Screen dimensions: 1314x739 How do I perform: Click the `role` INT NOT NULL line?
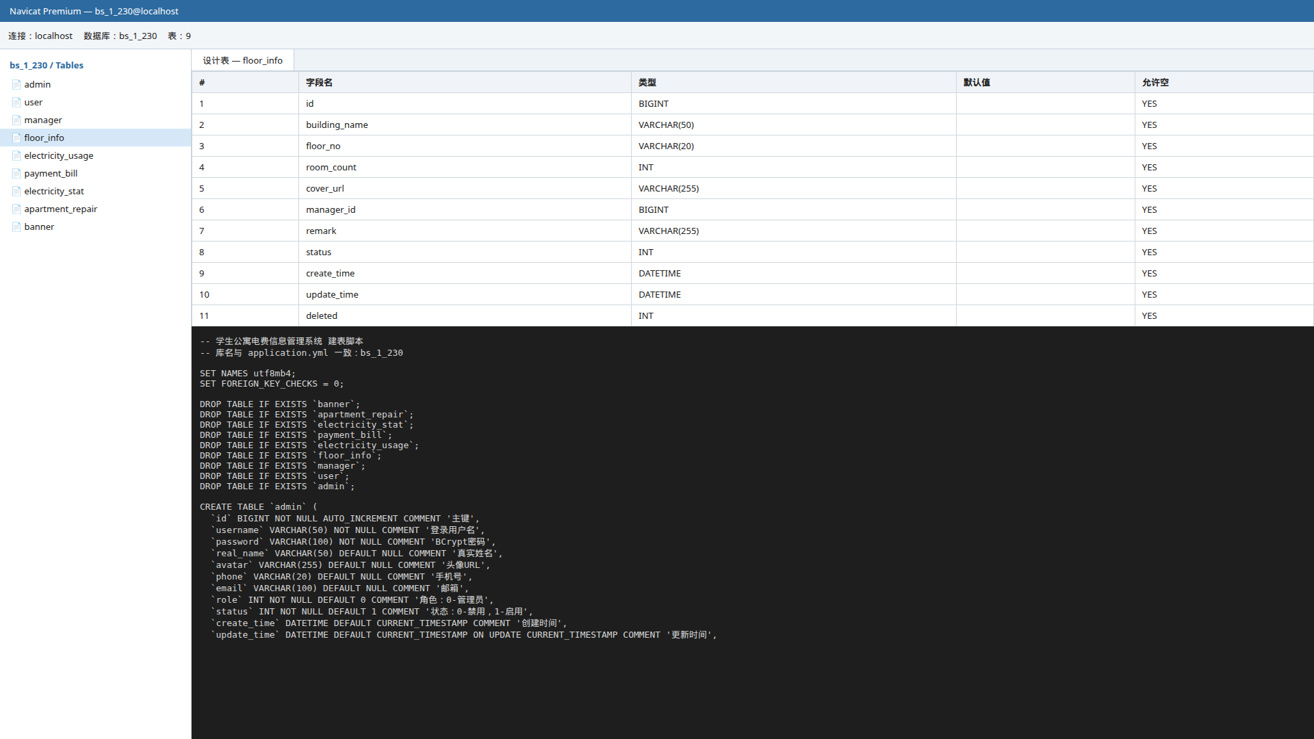click(352, 600)
